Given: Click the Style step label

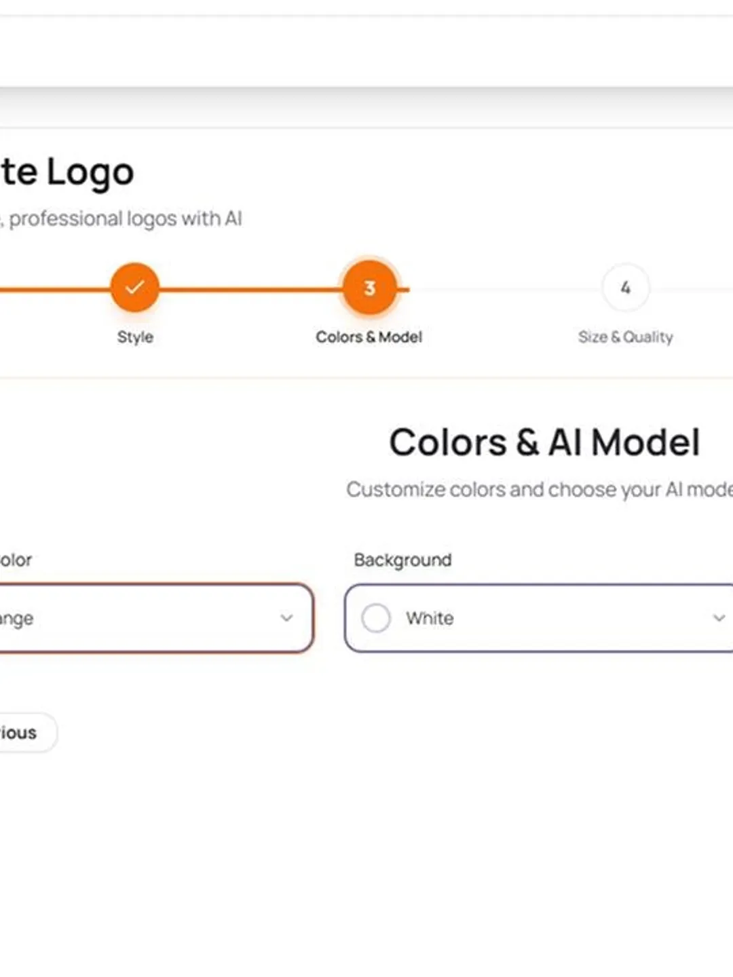Looking at the screenshot, I should [135, 337].
